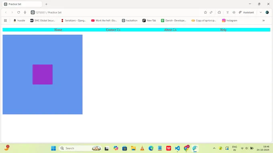273x153 pixels.
Task: Click the media control icon in toolbar
Action: coord(234,12)
